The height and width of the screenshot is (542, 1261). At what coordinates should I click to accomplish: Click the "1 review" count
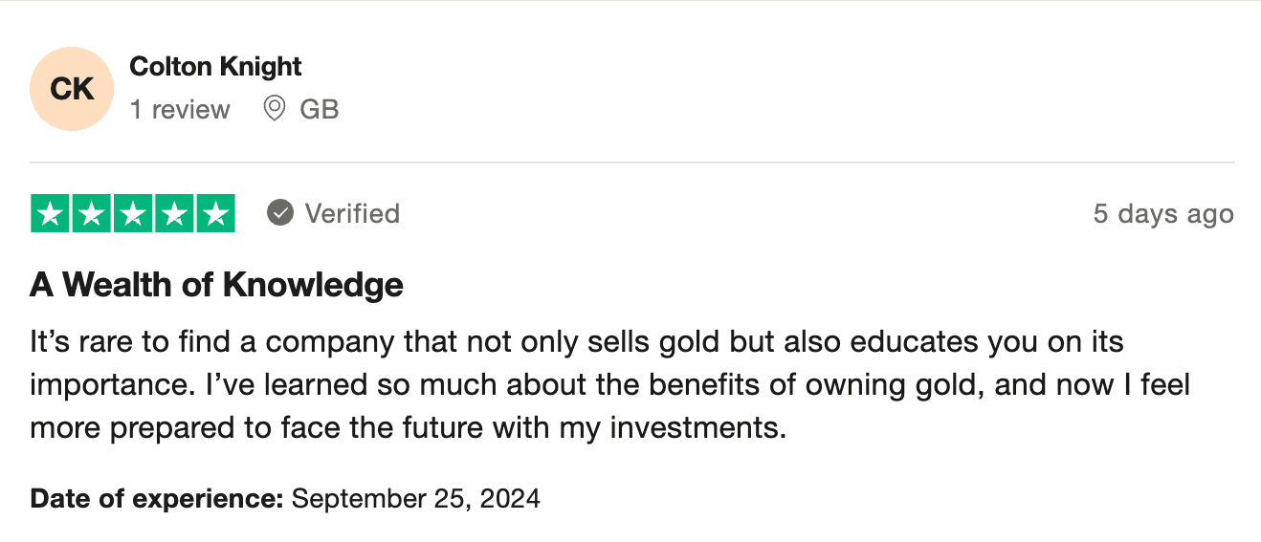[x=180, y=110]
